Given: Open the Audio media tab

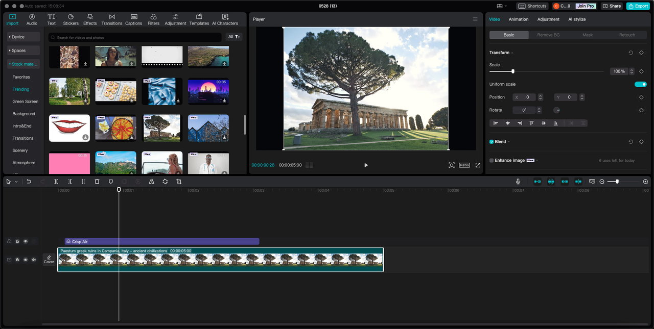Looking at the screenshot, I should click(32, 19).
